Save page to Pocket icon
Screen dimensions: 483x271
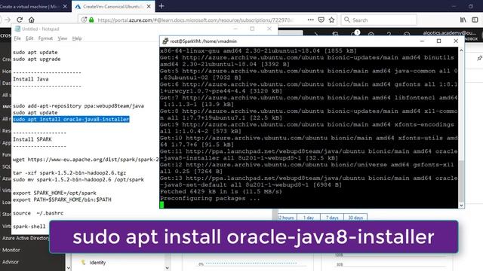(321, 20)
